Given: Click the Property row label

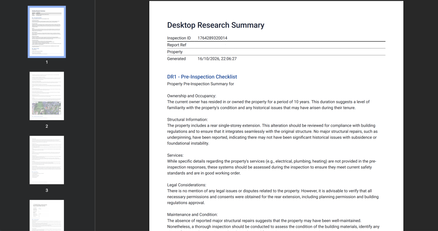Looking at the screenshot, I should 175,52.
